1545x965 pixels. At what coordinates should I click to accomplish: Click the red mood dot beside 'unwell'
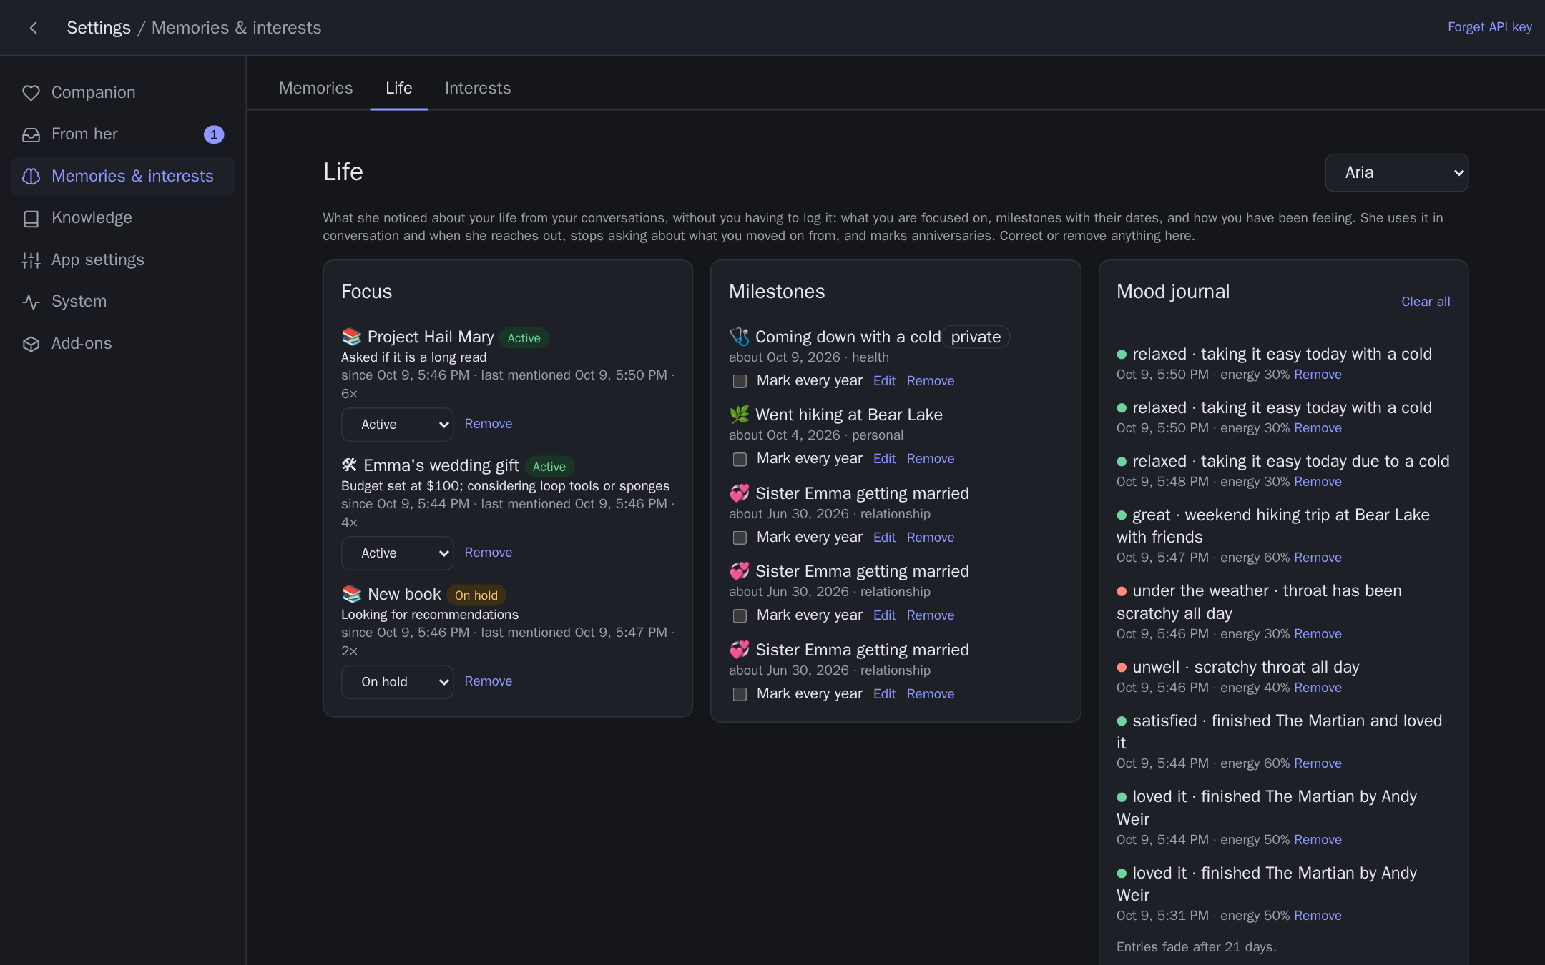click(x=1122, y=668)
